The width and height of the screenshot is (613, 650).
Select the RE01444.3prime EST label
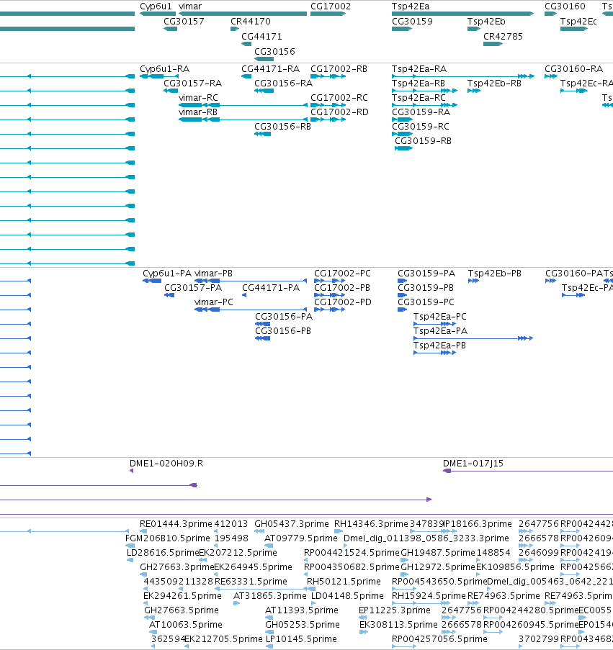(176, 525)
